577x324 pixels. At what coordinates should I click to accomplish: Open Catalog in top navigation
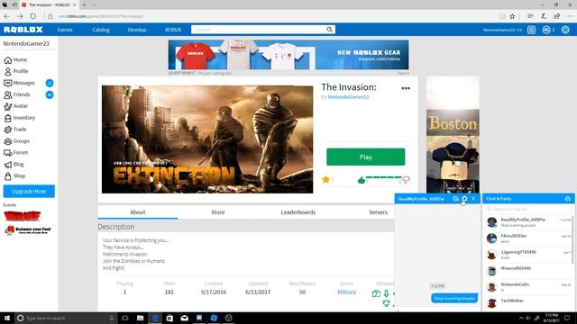pos(101,30)
